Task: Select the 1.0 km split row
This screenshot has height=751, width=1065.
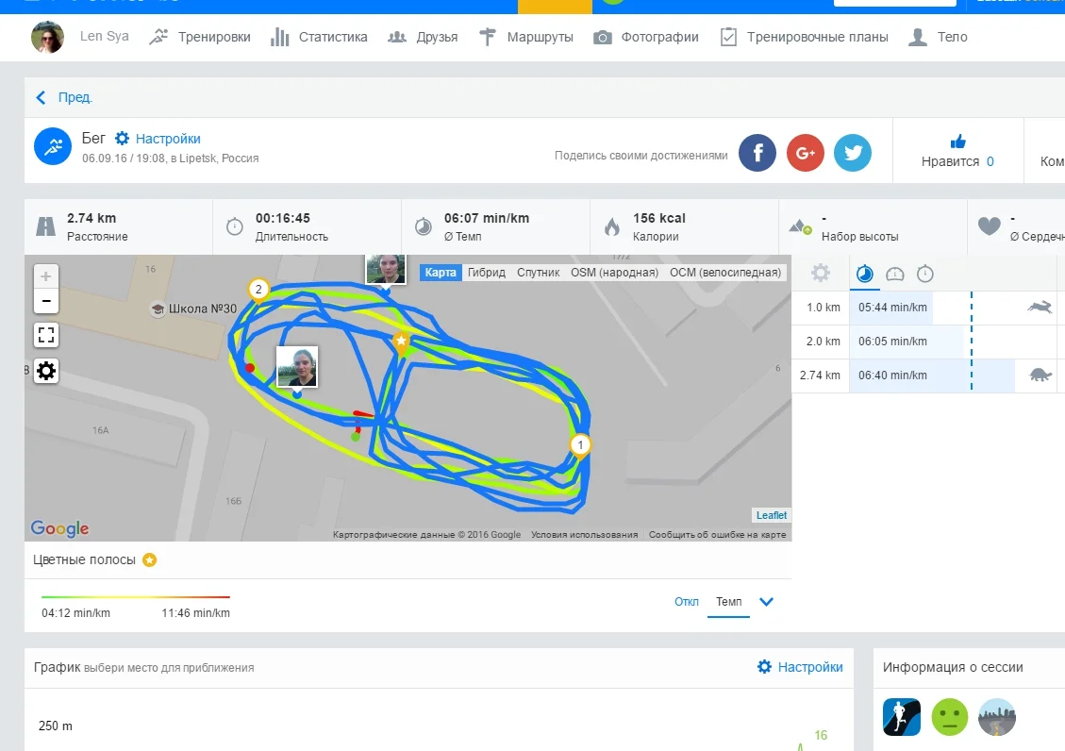Action: pyautogui.click(x=924, y=308)
